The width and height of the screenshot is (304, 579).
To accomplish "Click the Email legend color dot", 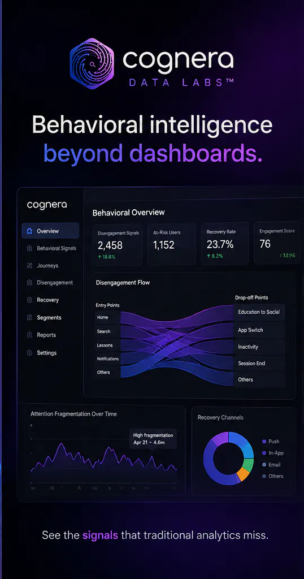I will coord(264,465).
